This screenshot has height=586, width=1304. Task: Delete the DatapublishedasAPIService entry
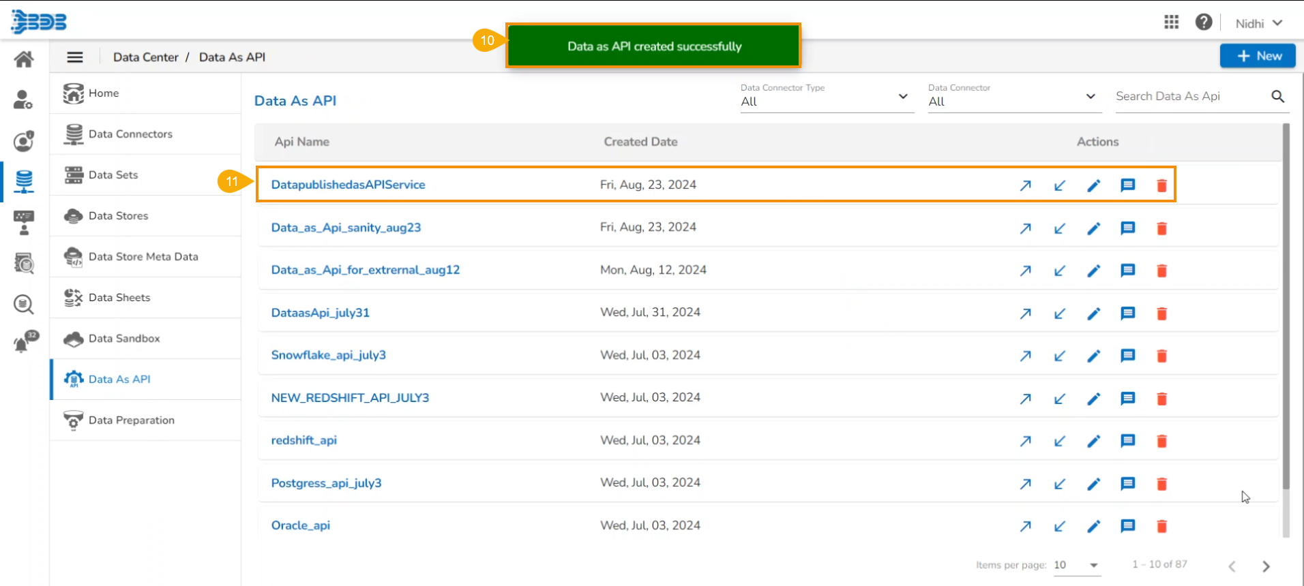coord(1161,185)
